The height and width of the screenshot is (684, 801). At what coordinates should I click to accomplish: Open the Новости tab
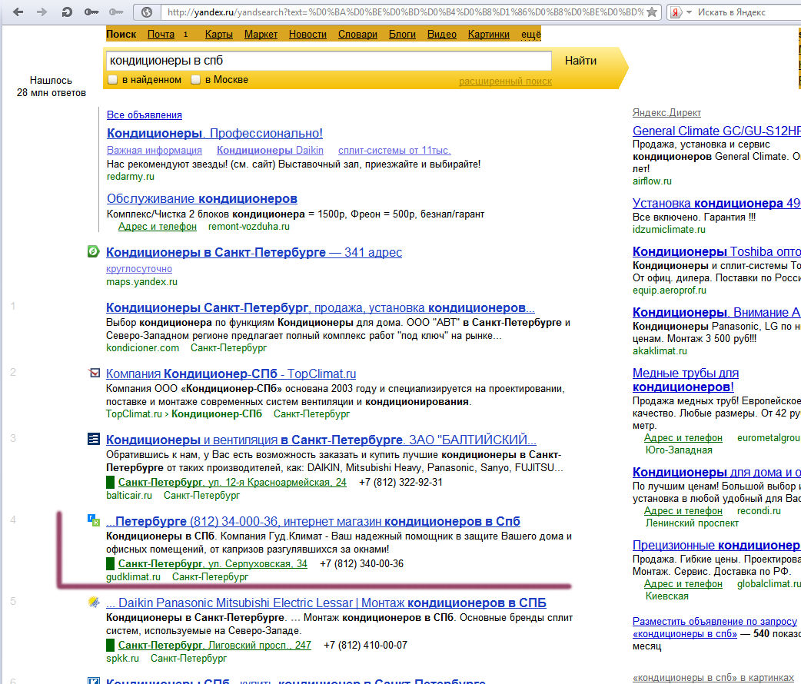click(x=307, y=35)
